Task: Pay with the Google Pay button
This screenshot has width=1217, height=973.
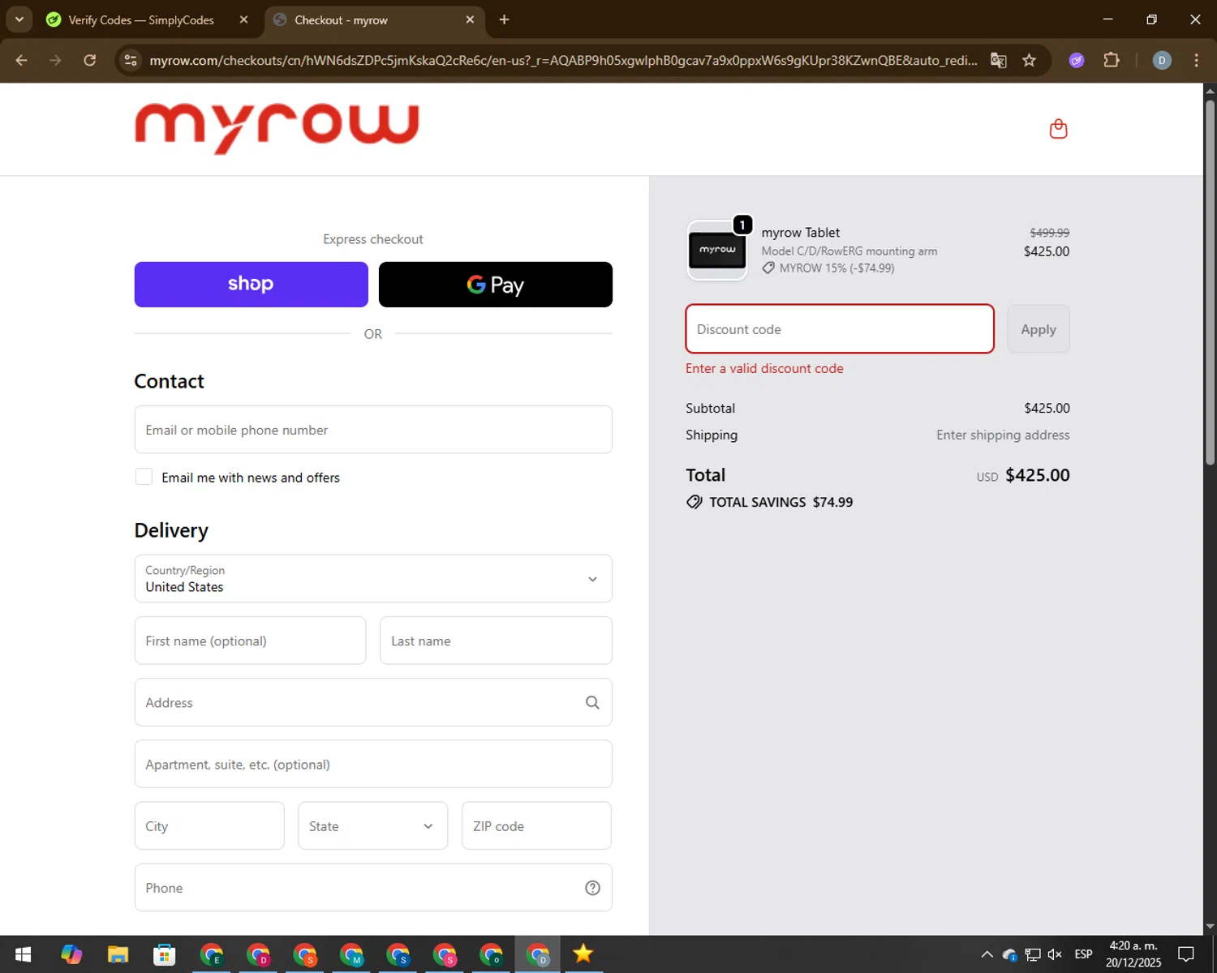Action: point(496,285)
